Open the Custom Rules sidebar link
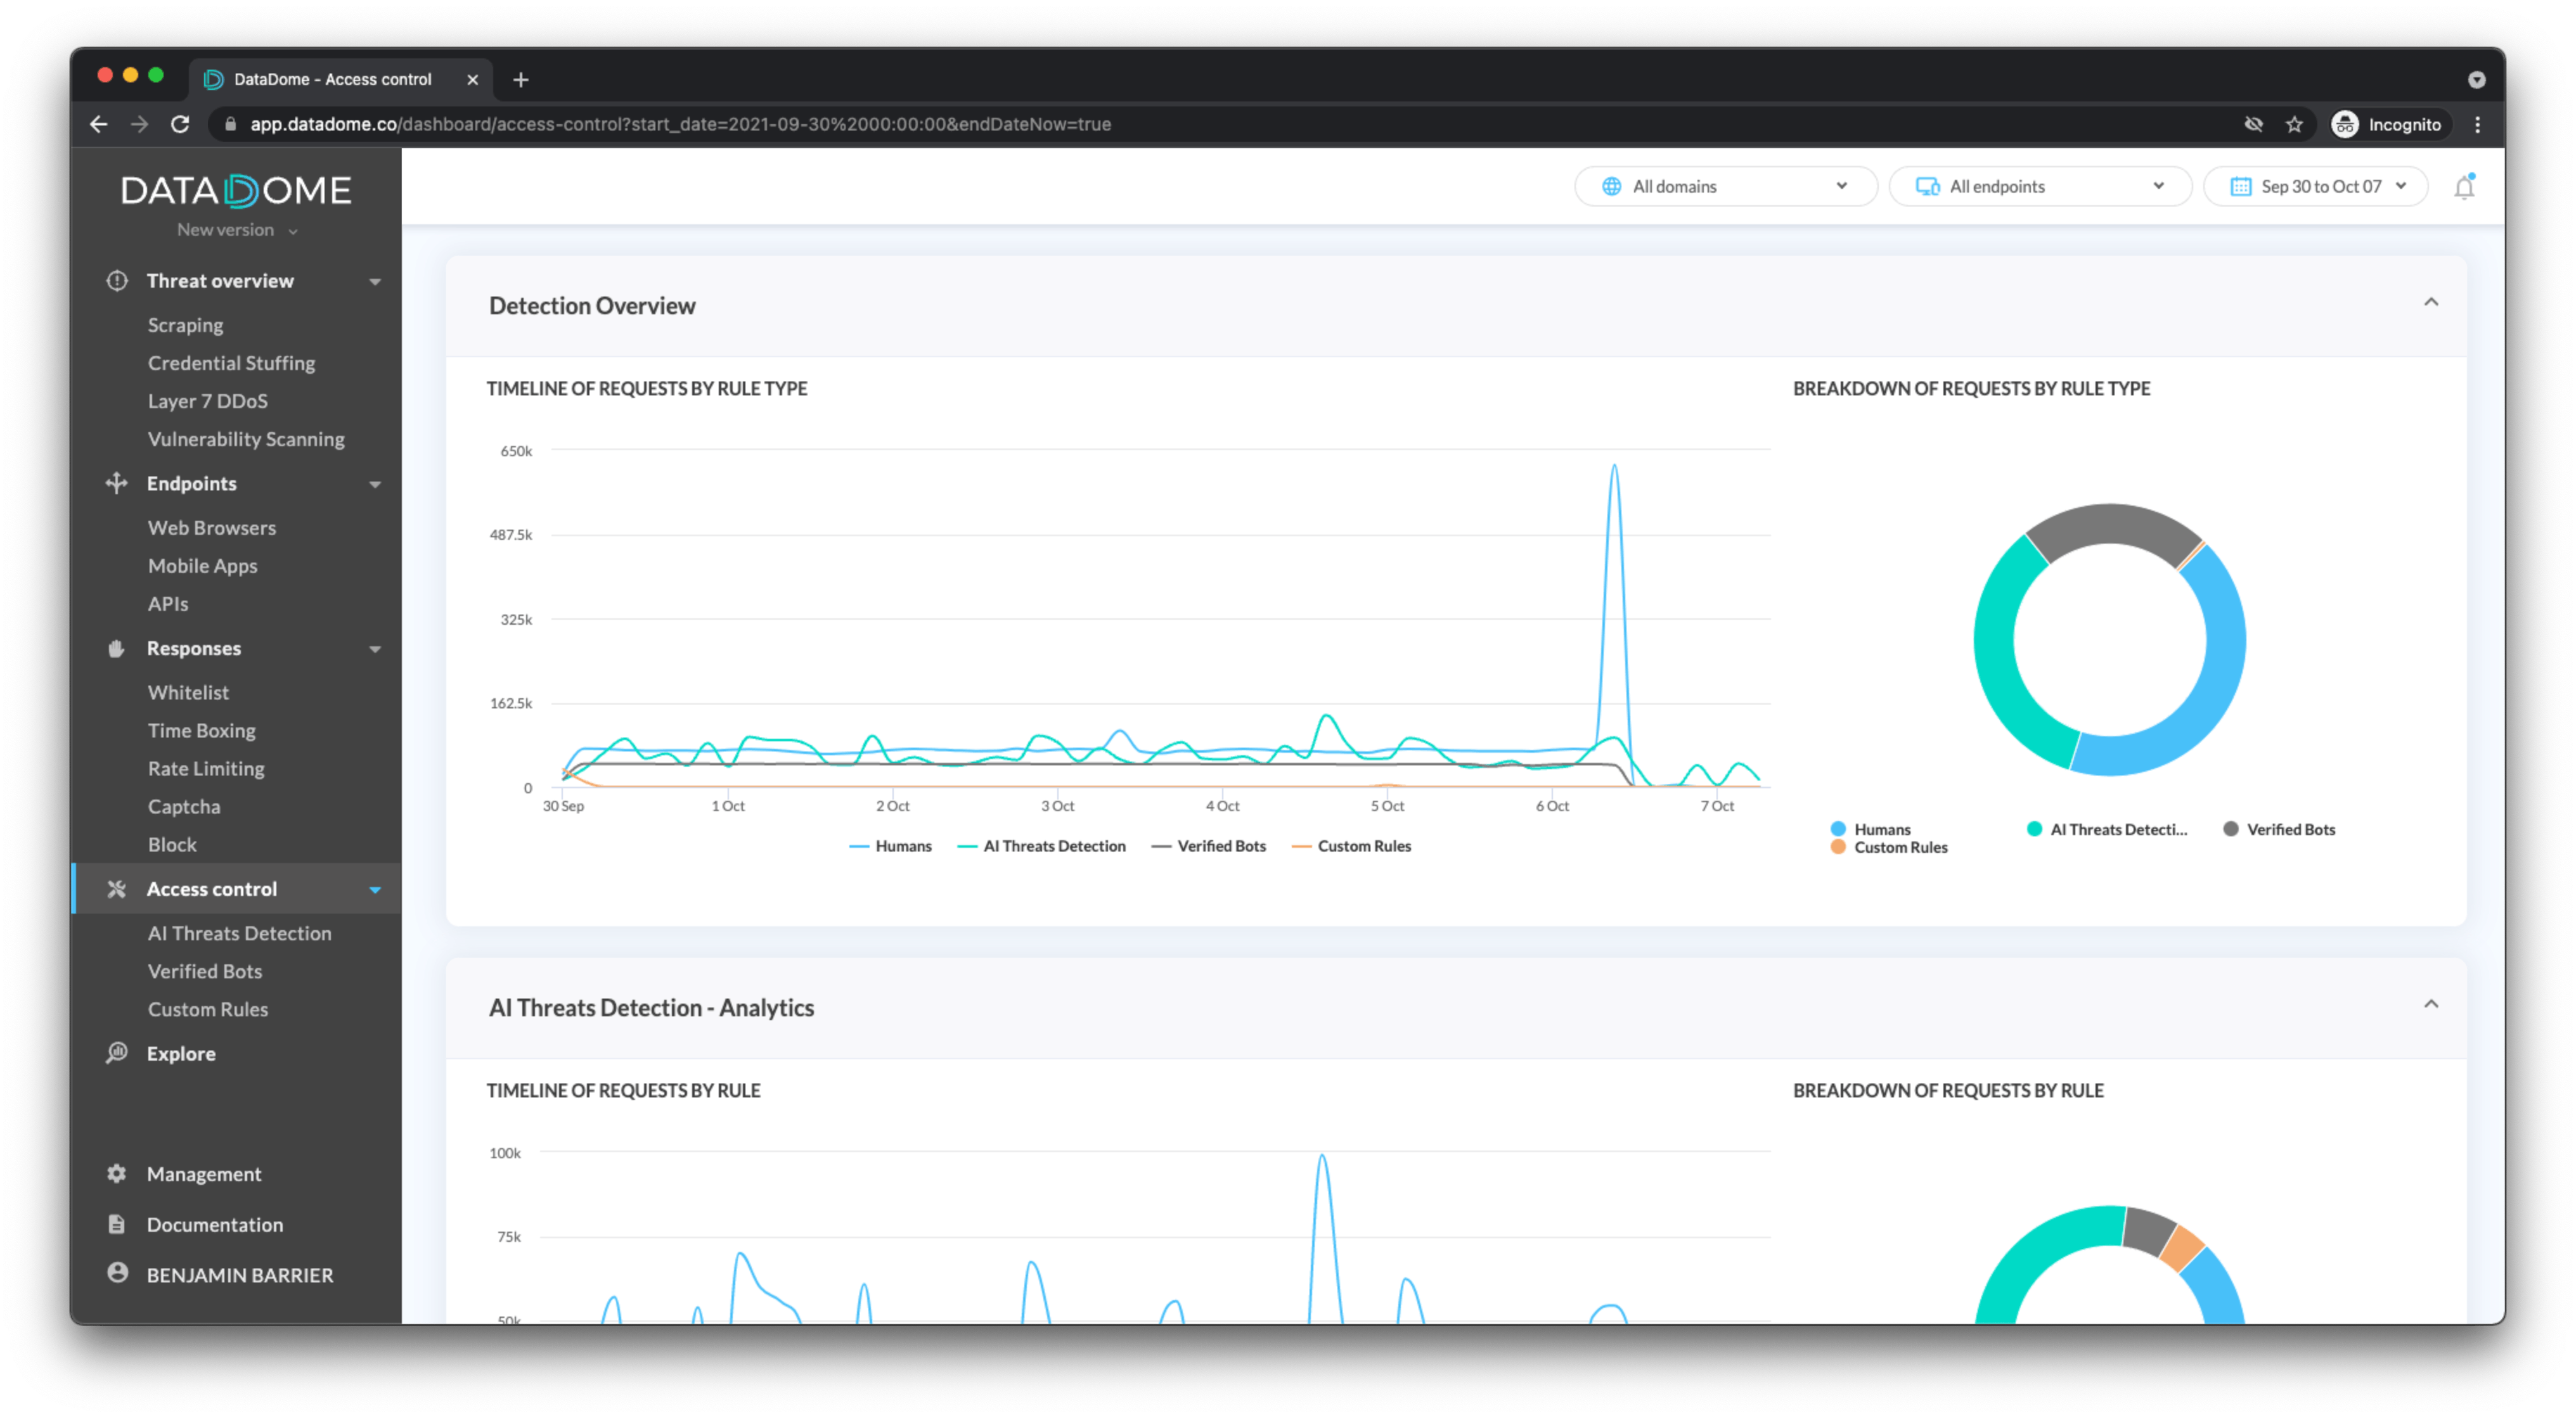 click(208, 1009)
